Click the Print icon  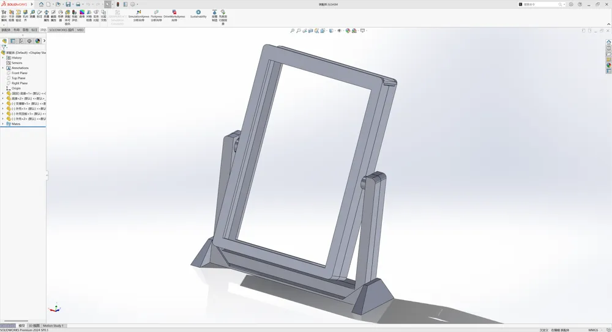78,4
